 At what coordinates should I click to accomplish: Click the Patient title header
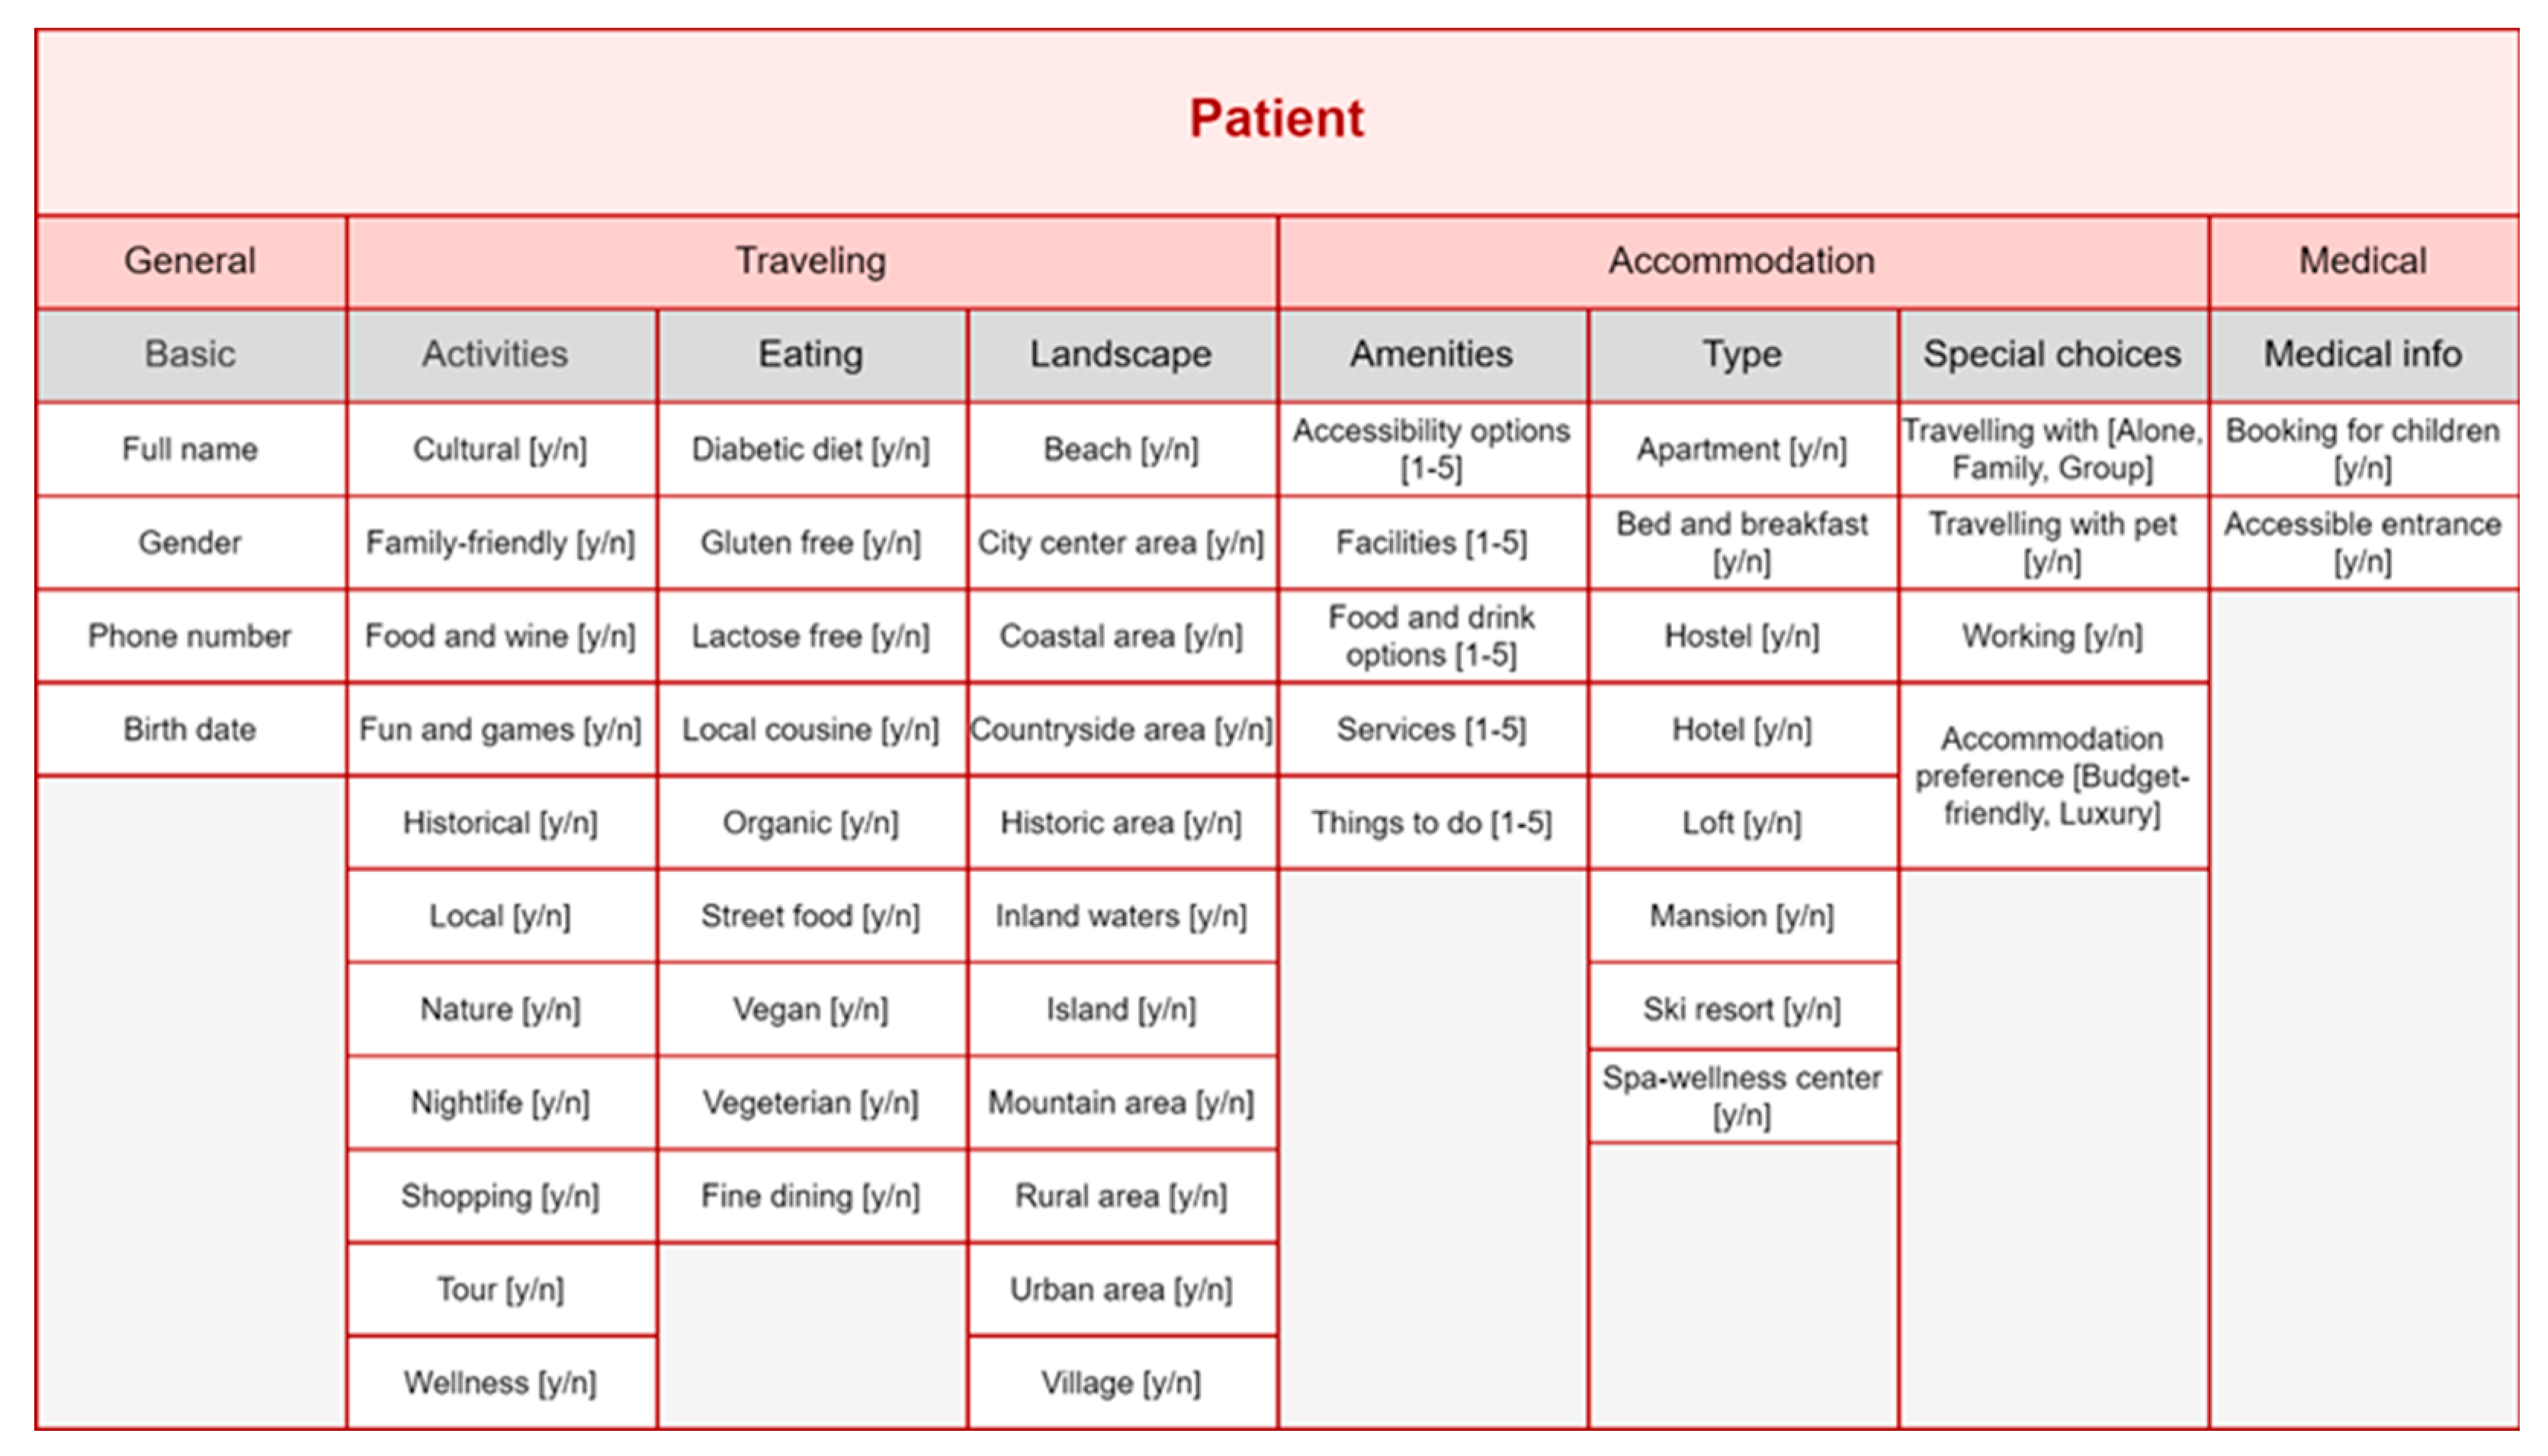tap(1276, 120)
